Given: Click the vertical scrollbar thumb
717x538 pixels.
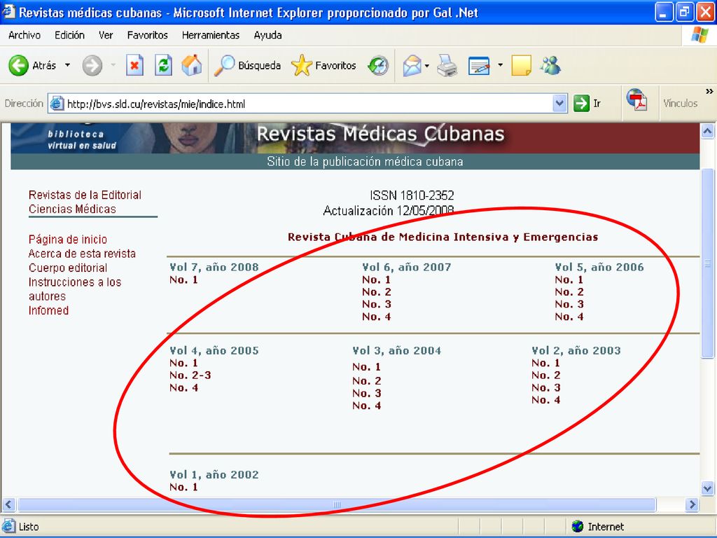Looking at the screenshot, I should (707, 263).
